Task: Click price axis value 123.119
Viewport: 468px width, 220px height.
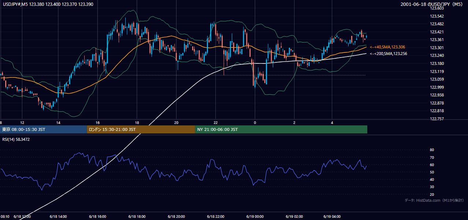Action: (437, 71)
